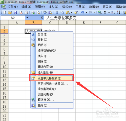Run the spelling check icon
This screenshot has height=121, width=126.
45,13
